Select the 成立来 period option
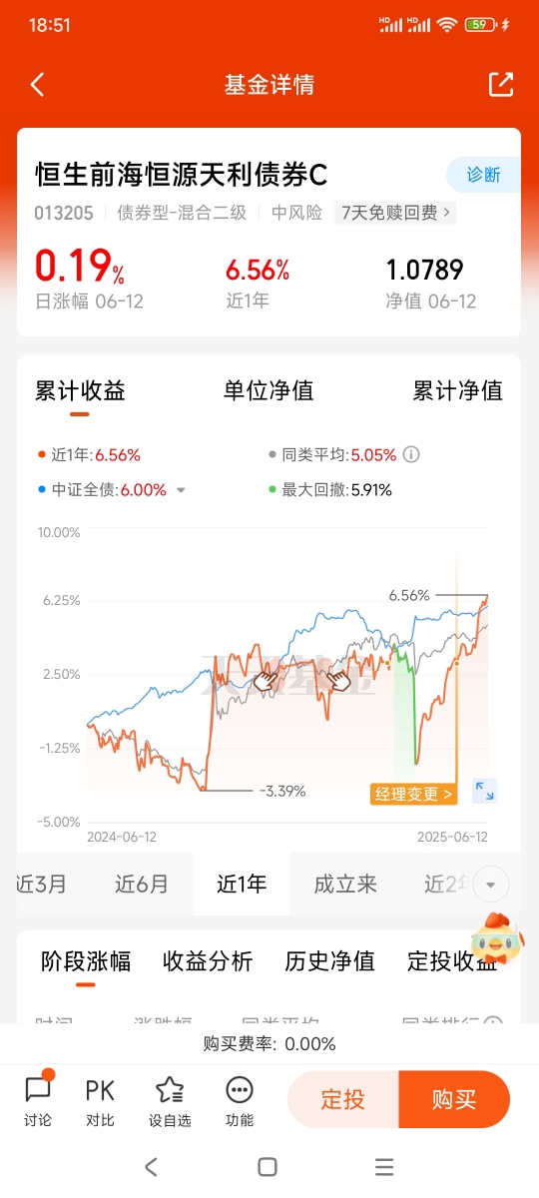 (x=344, y=884)
